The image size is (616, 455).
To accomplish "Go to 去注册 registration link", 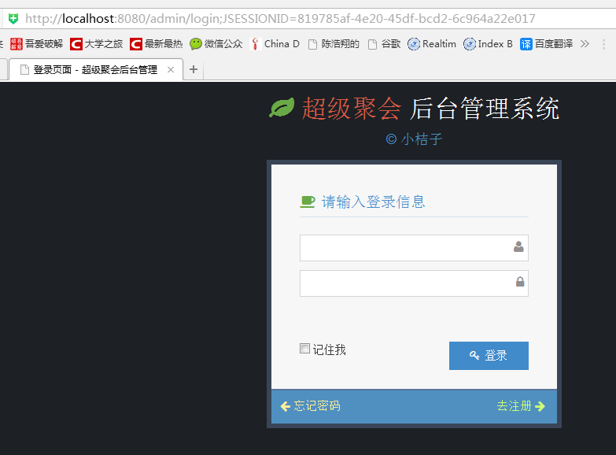I will pyautogui.click(x=521, y=406).
